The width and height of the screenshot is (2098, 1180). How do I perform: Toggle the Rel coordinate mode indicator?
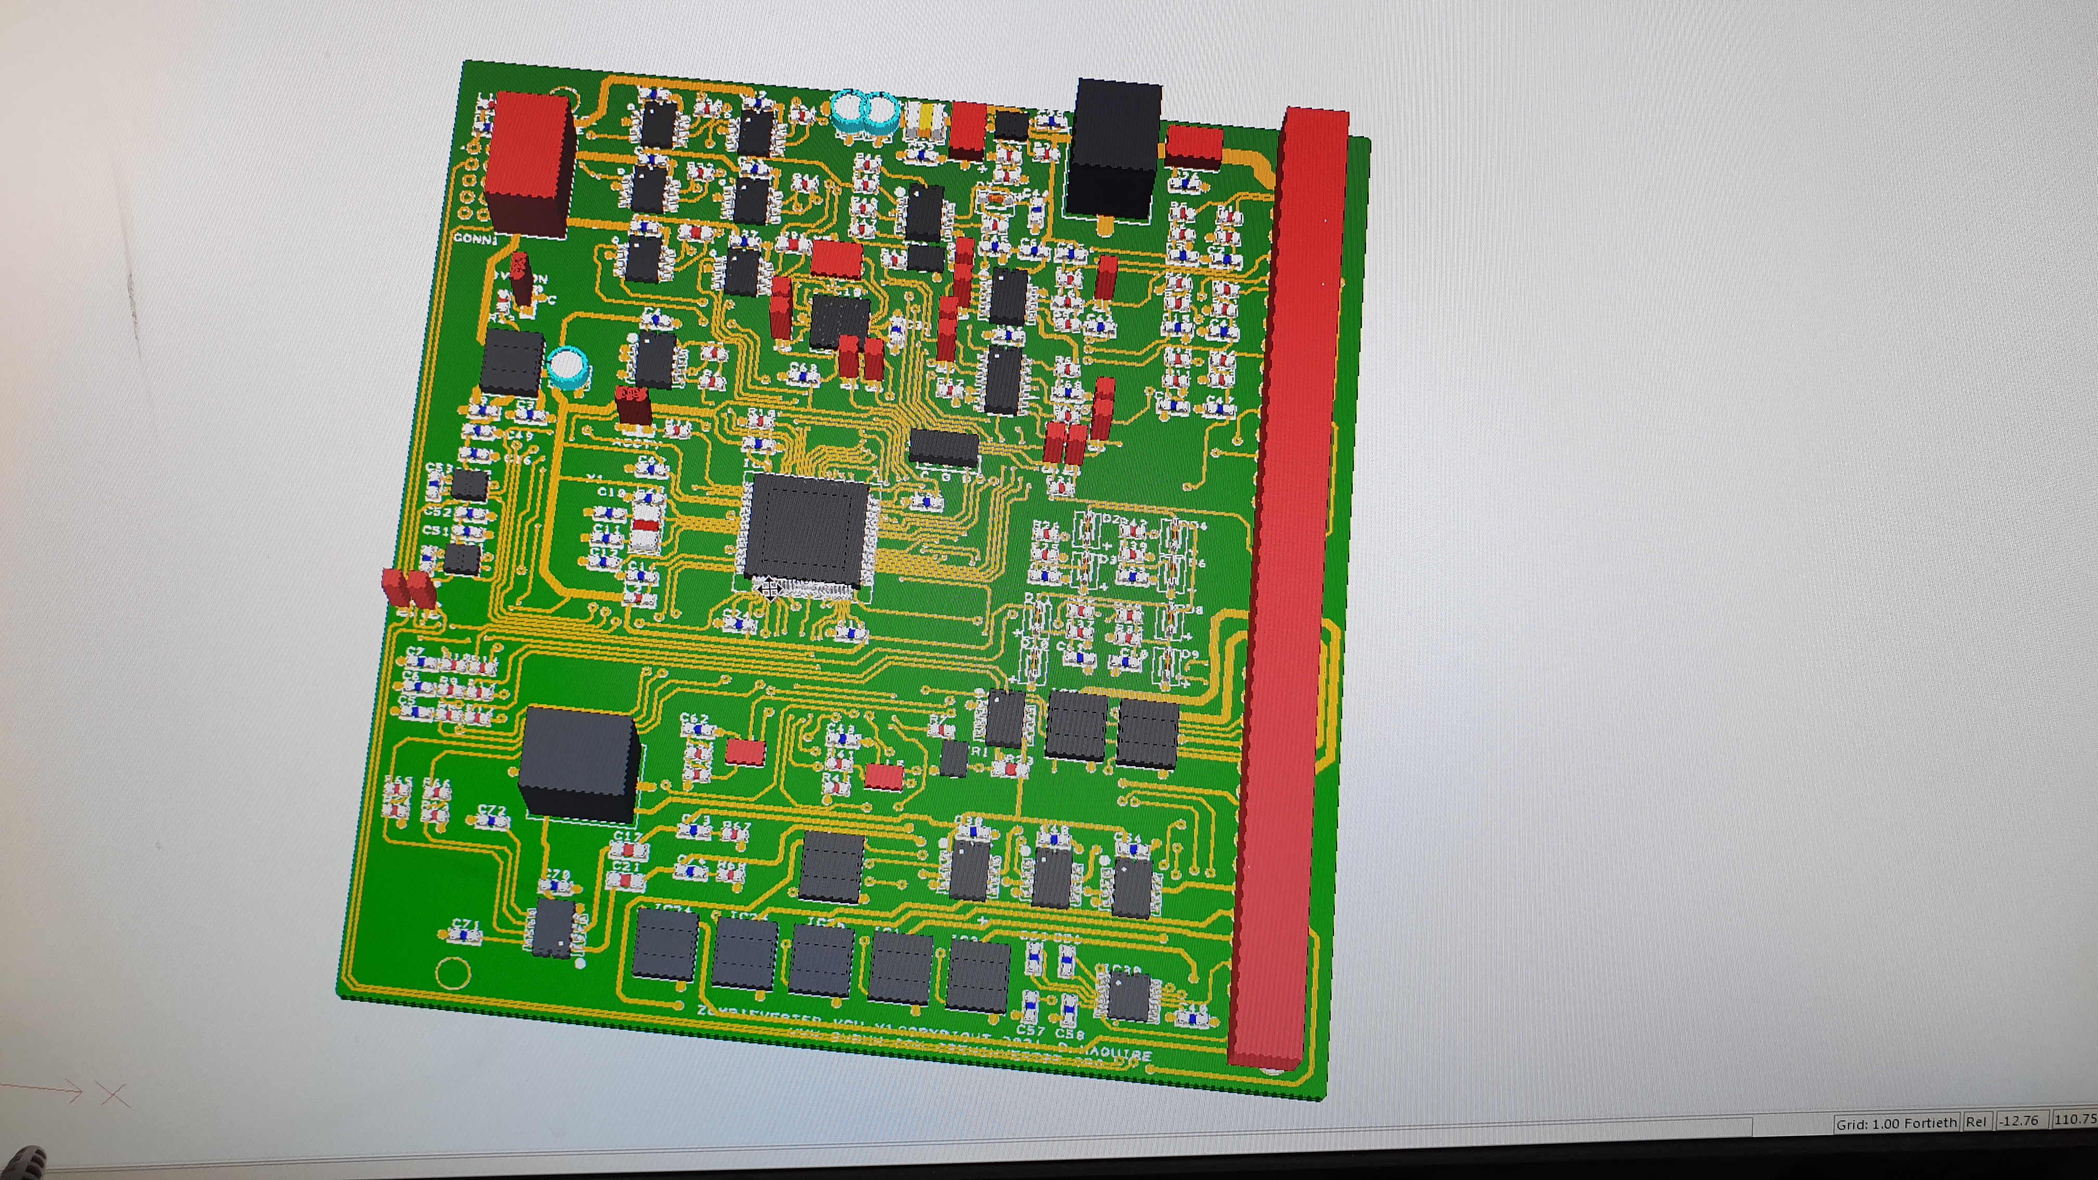pyautogui.click(x=1977, y=1121)
